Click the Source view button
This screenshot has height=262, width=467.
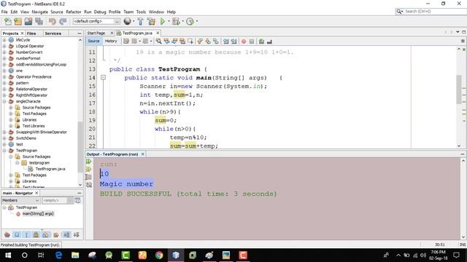pyautogui.click(x=93, y=41)
